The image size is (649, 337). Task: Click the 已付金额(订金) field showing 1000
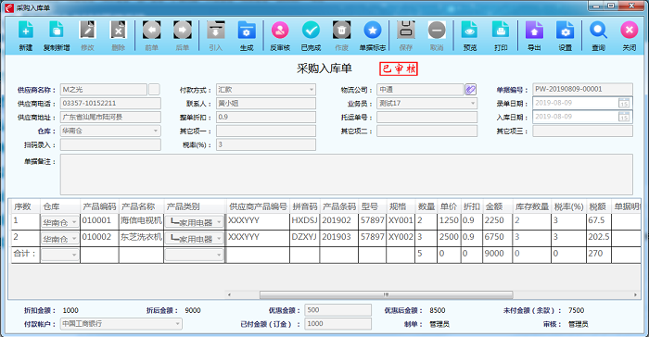[338, 324]
